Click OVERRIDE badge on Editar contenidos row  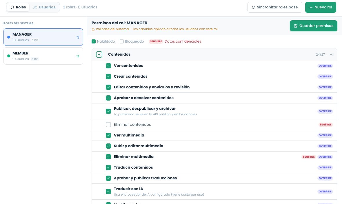click(x=325, y=87)
